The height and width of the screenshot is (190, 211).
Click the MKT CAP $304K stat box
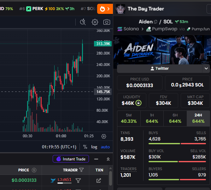pyautogui.click(x=195, y=100)
